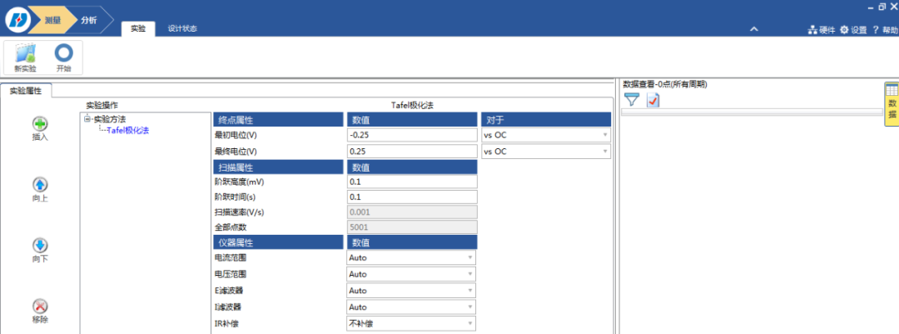This screenshot has height=334, width=899.
Task: Select the 实验属性 panel tab
Action: pos(26,90)
